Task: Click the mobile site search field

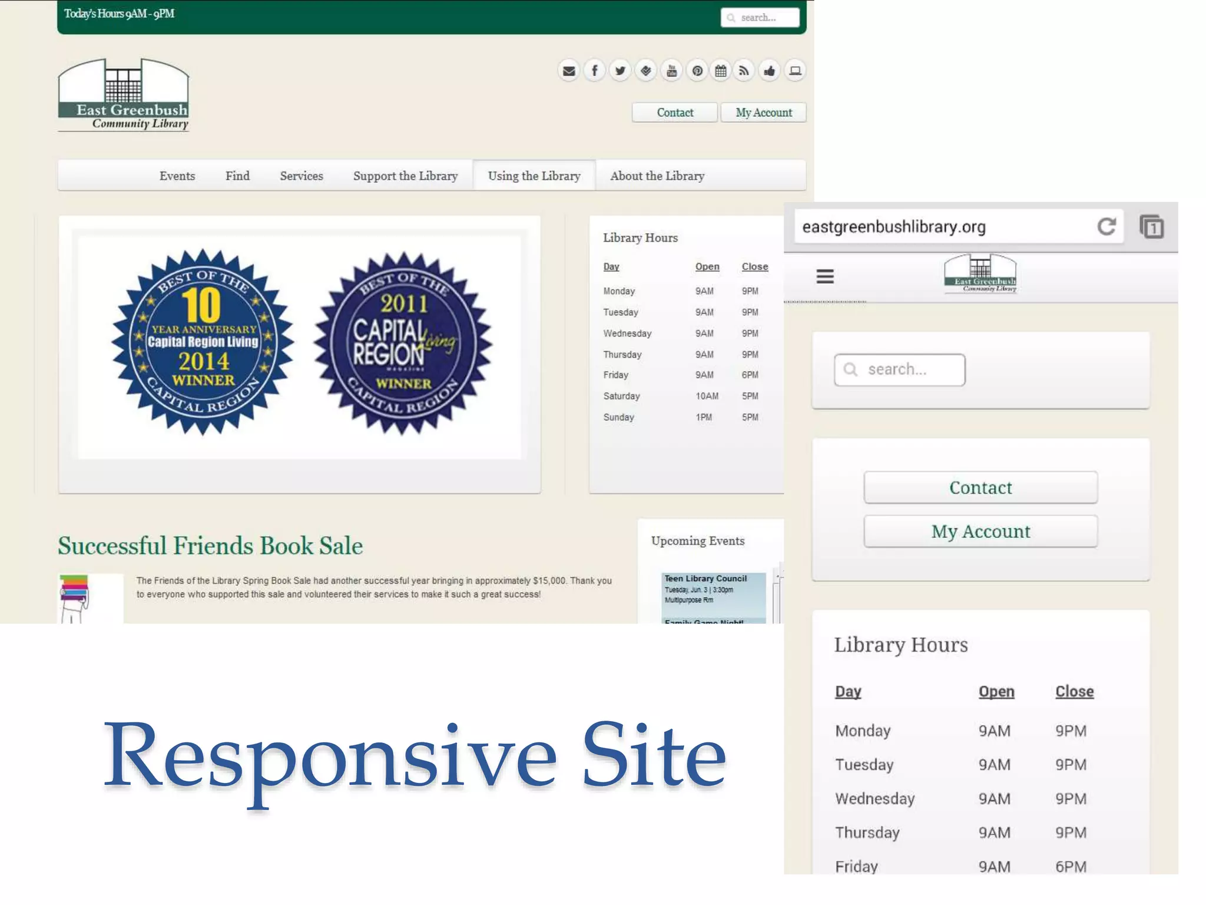Action: [x=899, y=370]
